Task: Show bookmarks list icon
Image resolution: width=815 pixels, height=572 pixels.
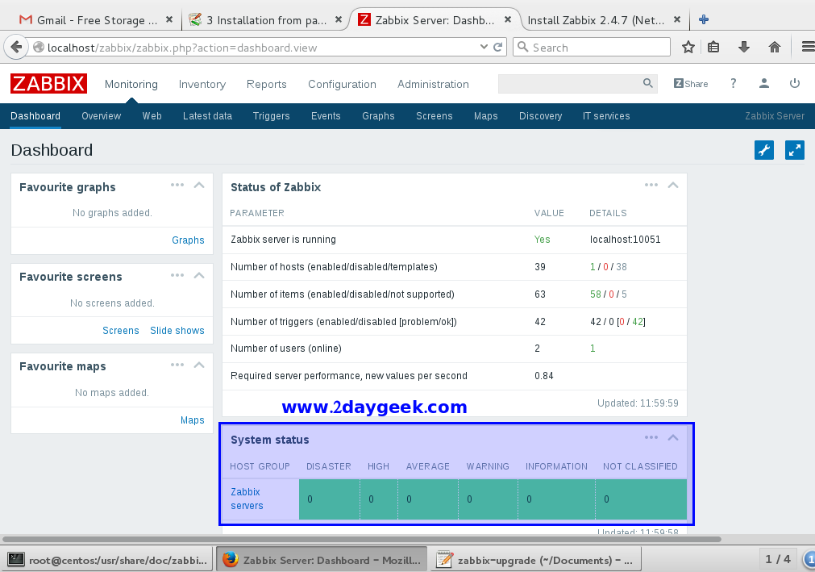Action: tap(713, 48)
